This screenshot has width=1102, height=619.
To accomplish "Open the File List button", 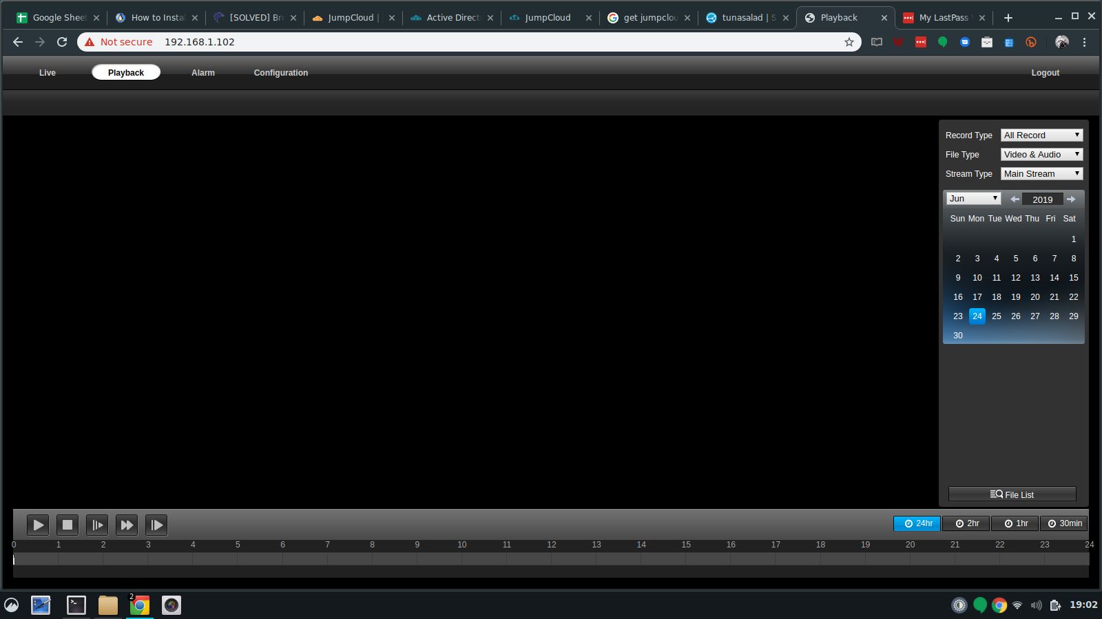I will coord(1012,495).
